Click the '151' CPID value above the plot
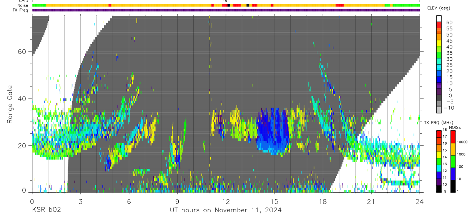The image size is (472, 218). [x=226, y=1]
